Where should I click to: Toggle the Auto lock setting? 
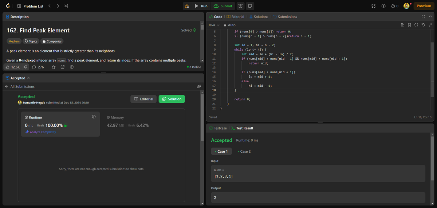coord(229,25)
